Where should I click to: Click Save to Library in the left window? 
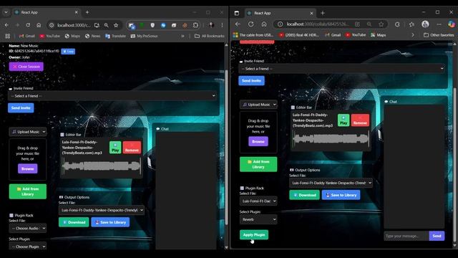coord(110,222)
